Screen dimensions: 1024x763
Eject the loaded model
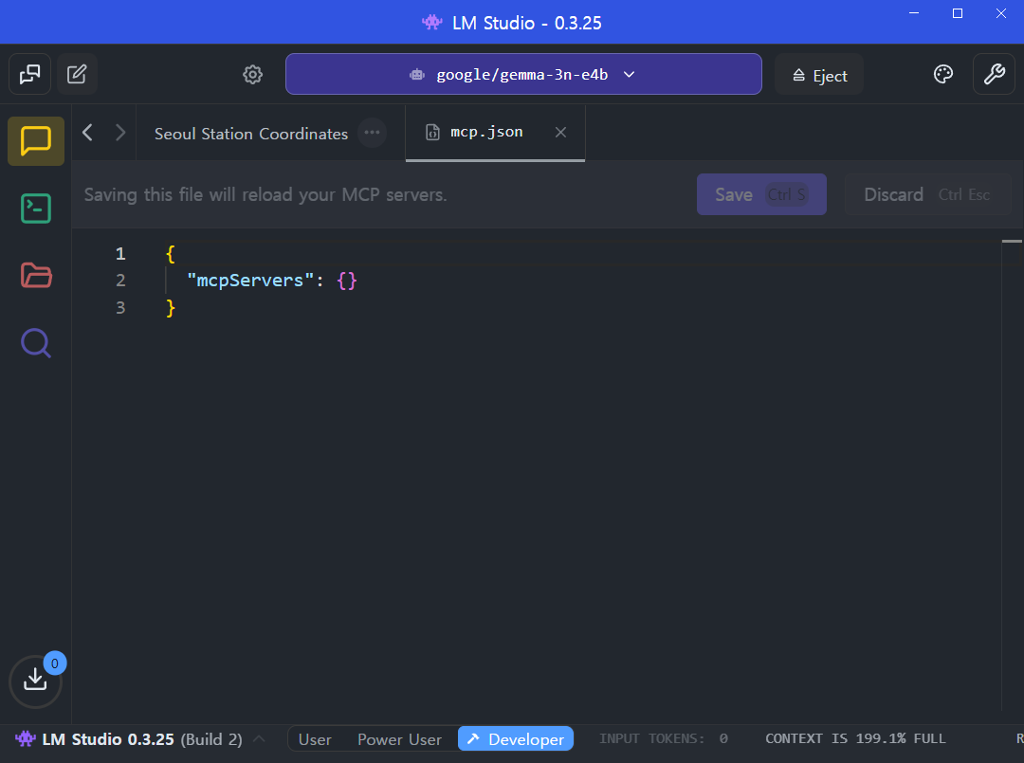pyautogui.click(x=819, y=75)
